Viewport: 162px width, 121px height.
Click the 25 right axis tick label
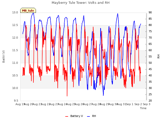[x=150, y=94]
